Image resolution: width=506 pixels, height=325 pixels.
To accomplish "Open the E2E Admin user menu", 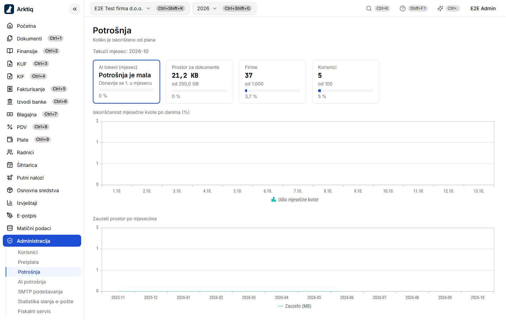I will coord(483,8).
